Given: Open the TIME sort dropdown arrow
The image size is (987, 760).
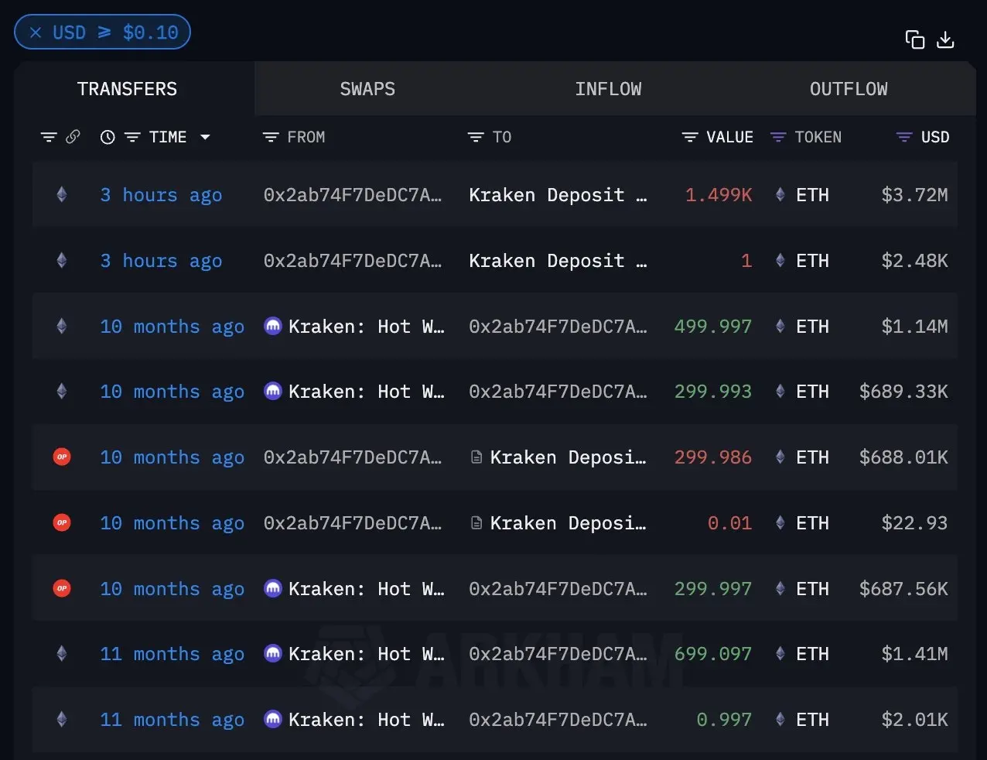Looking at the screenshot, I should click(x=205, y=137).
